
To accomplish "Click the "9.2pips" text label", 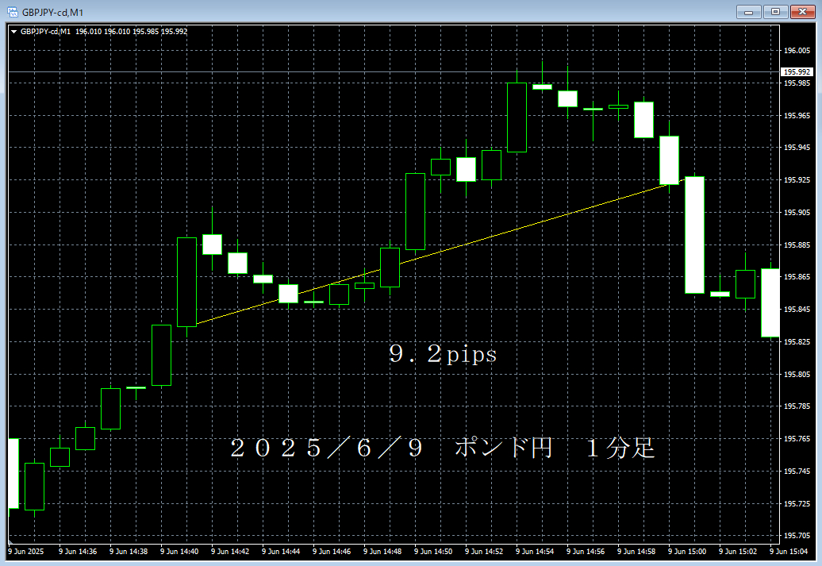I will coord(443,354).
